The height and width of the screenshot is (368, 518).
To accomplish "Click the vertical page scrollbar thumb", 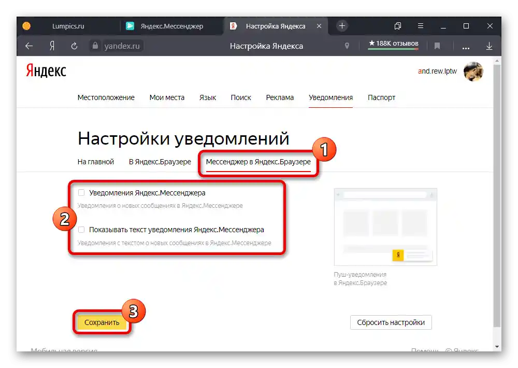I will tap(497, 195).
